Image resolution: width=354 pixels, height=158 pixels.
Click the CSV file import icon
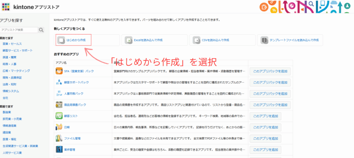click(x=196, y=40)
